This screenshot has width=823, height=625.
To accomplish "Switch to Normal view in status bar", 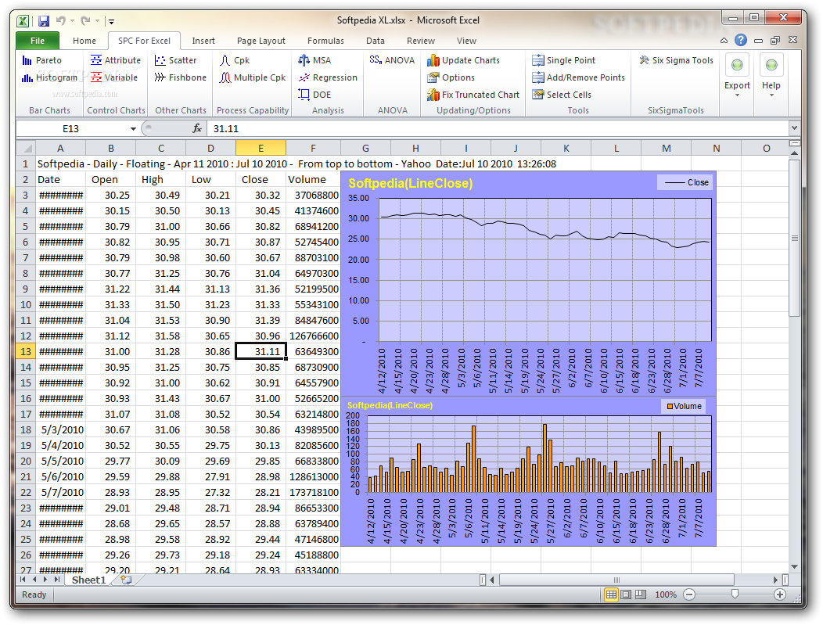I will (x=611, y=594).
